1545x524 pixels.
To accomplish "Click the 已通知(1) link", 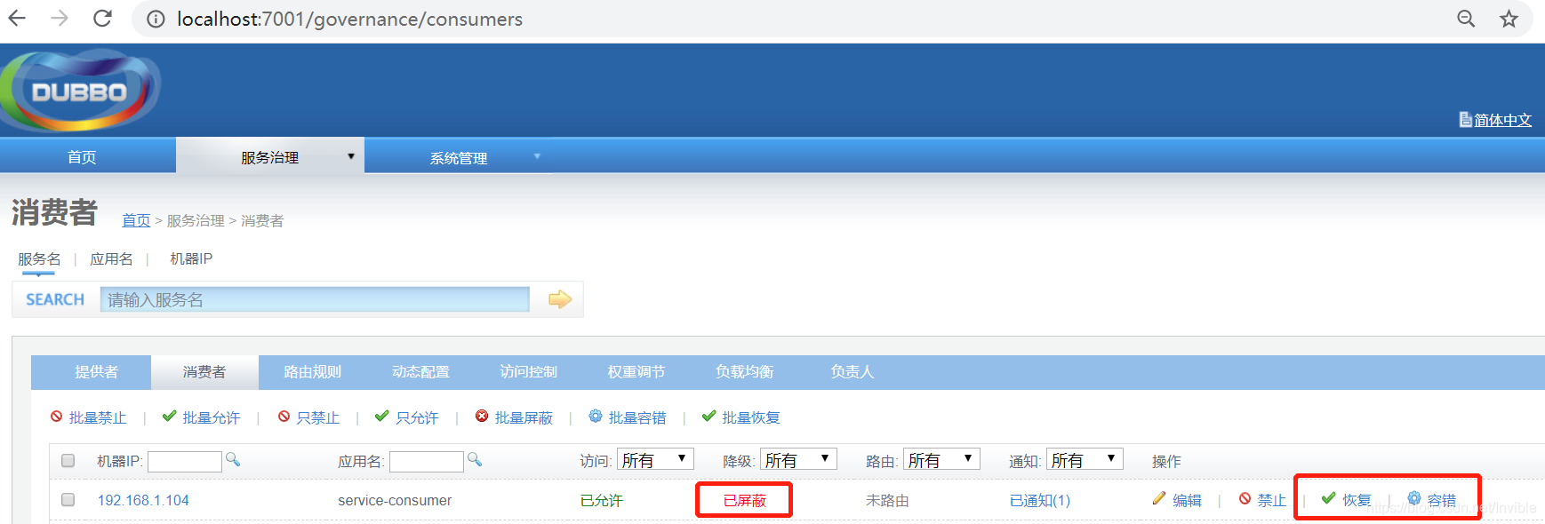I will (x=1039, y=500).
